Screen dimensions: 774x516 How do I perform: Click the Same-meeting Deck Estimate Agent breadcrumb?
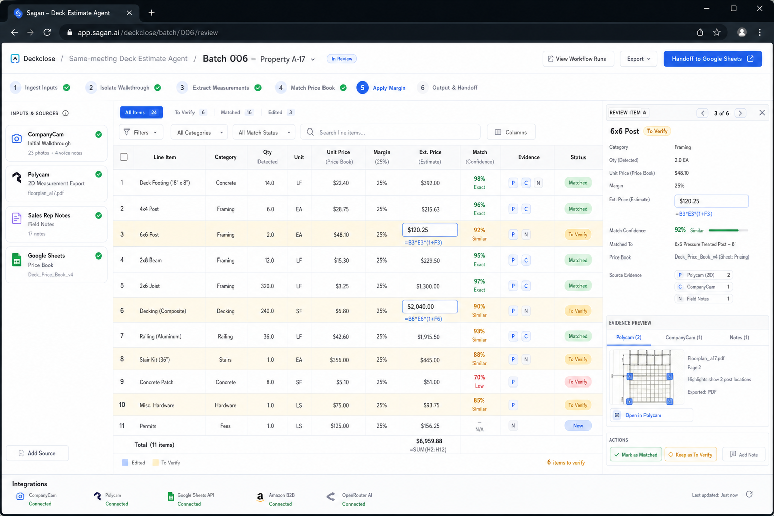128,59
